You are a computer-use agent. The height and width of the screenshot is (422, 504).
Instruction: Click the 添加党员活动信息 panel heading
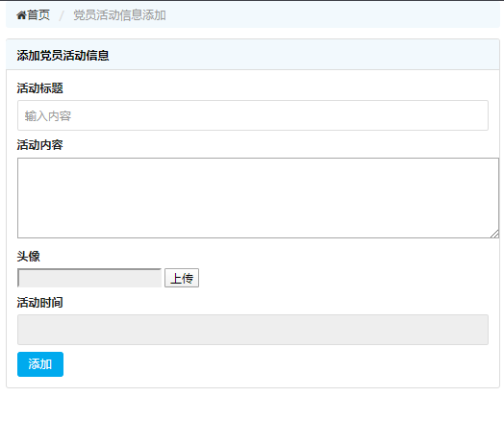click(63, 56)
